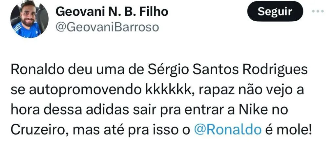Click the Seguir follow button
The image size is (336, 143).
click(275, 12)
